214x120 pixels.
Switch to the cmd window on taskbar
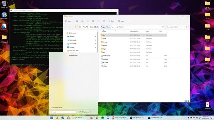[x=155, y=118]
